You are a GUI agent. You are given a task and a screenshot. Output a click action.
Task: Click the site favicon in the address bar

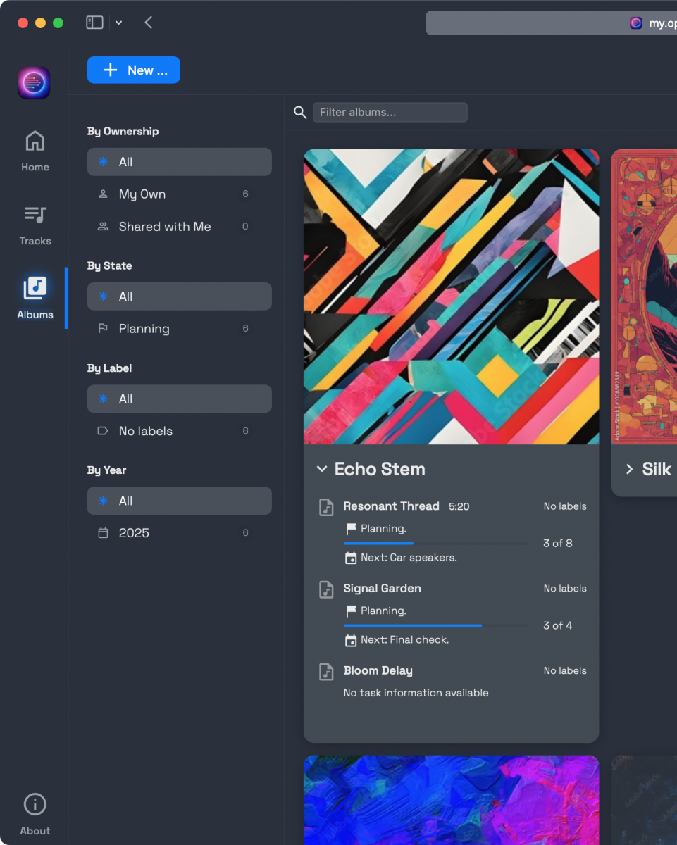click(x=636, y=23)
